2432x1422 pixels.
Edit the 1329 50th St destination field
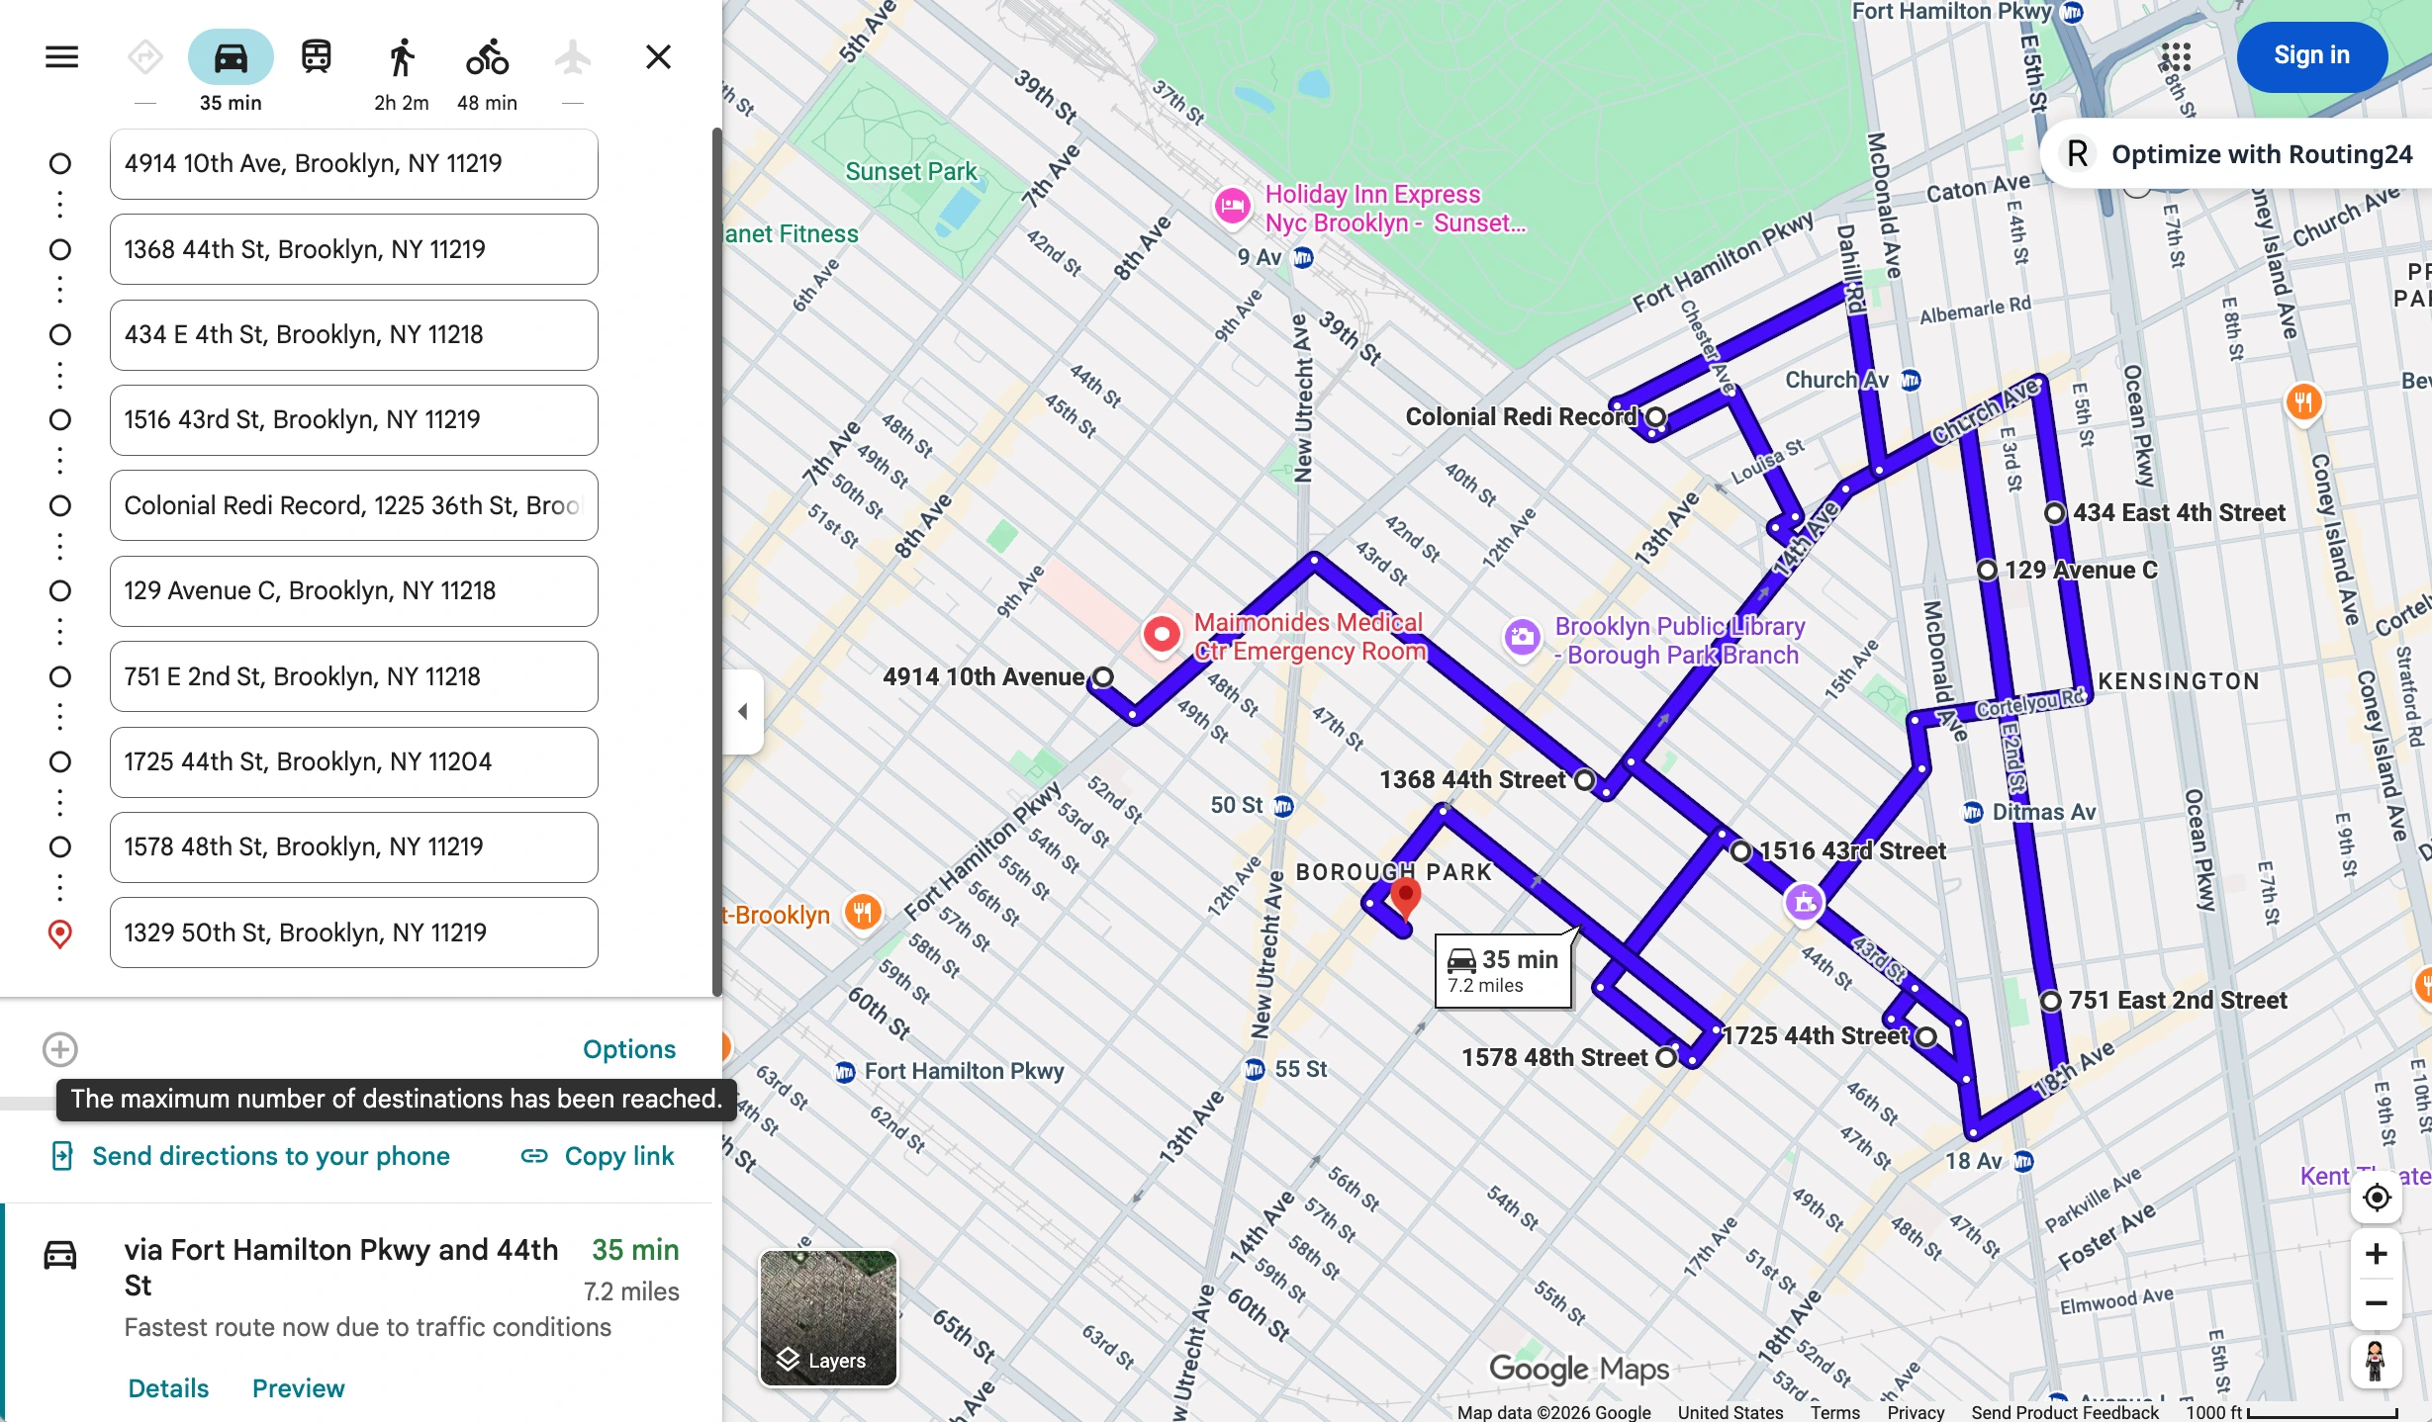(x=353, y=933)
